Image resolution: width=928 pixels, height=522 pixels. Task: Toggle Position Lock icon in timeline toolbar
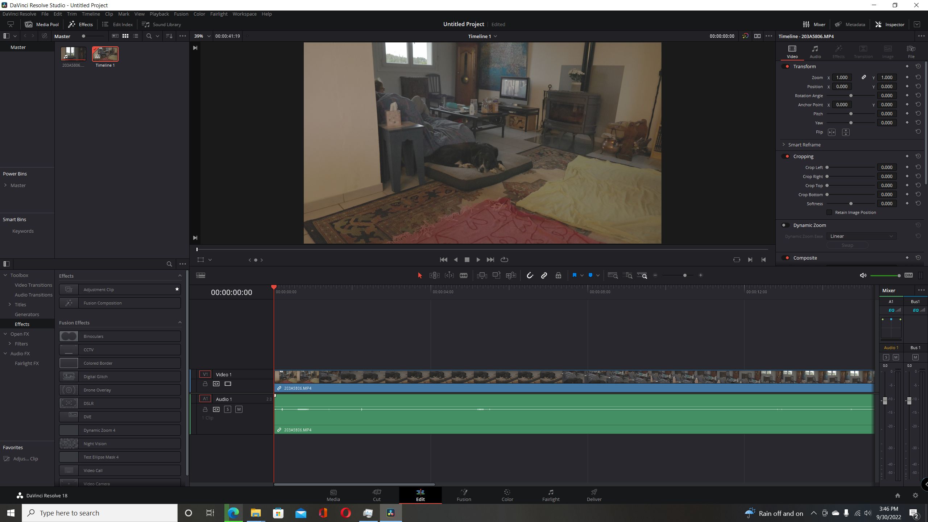[558, 275]
